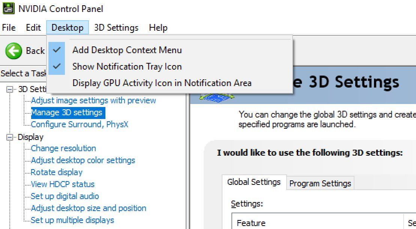Open Change resolution settings
The height and width of the screenshot is (229, 416).
63,148
